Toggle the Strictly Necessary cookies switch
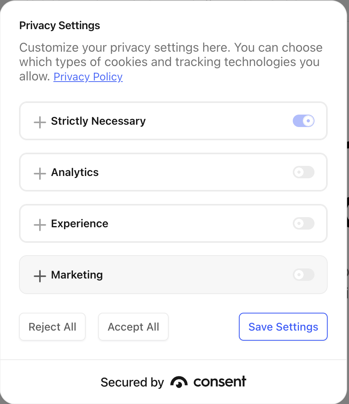 click(303, 121)
